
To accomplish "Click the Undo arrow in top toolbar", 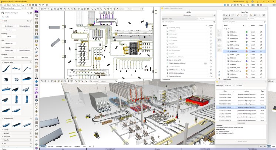I will [40, 5].
